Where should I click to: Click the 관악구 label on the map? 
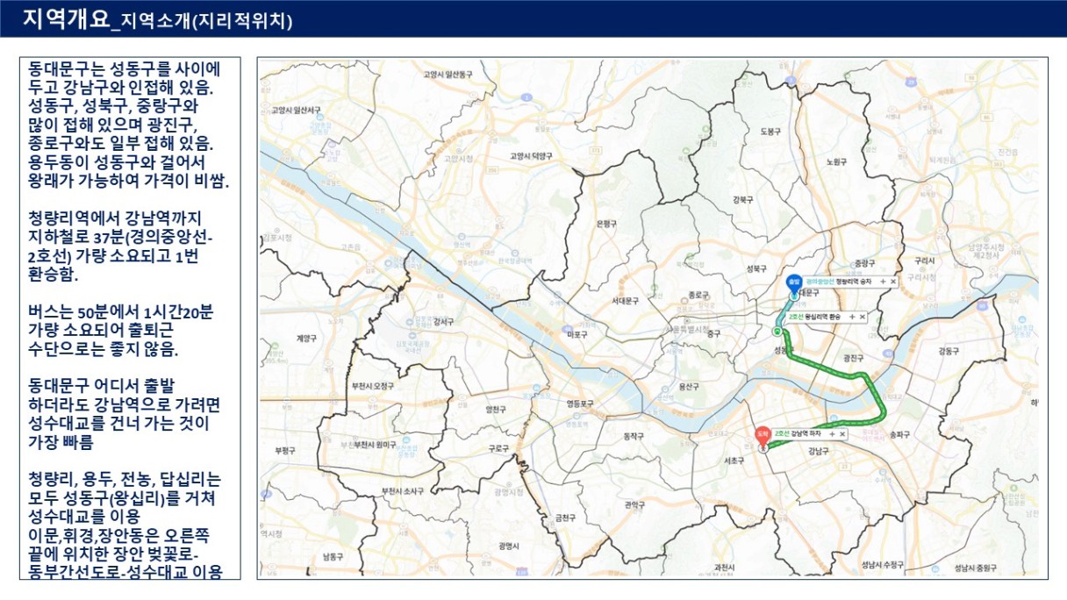[635, 504]
